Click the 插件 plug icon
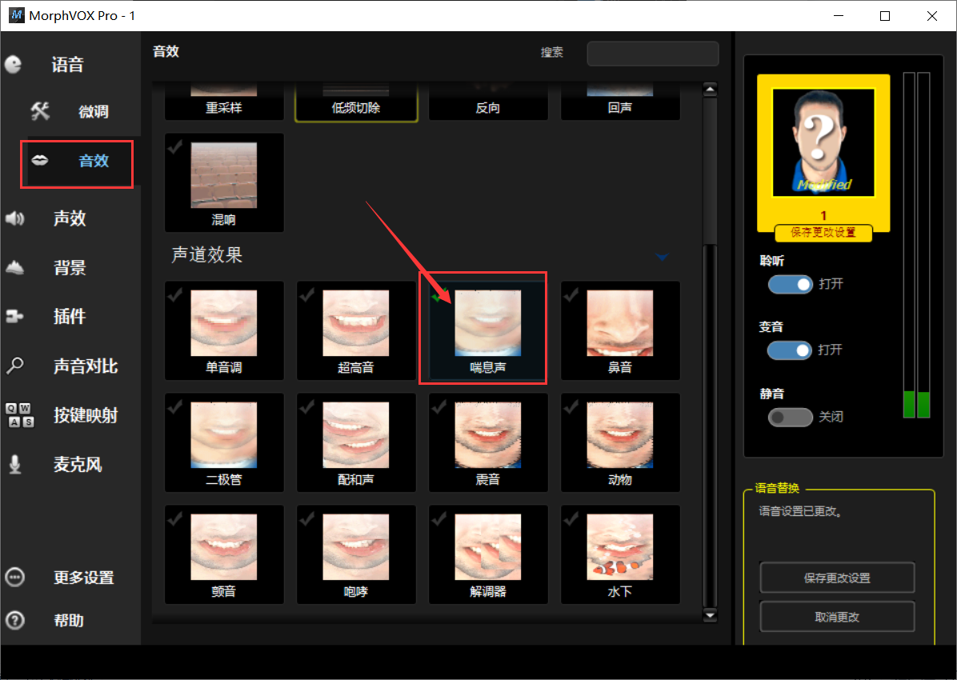This screenshot has width=957, height=680. (14, 316)
